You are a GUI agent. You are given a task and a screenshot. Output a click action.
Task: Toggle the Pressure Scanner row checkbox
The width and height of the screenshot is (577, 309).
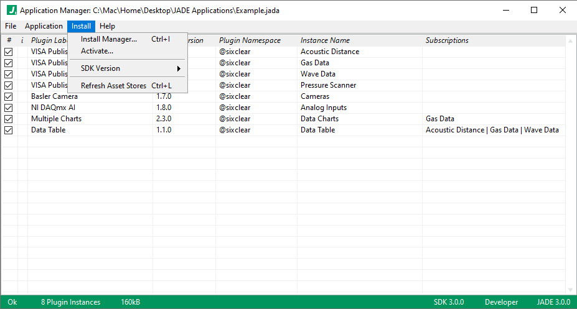9,86
